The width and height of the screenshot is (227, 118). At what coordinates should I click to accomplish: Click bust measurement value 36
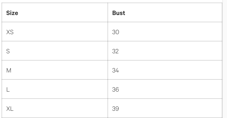coord(116,89)
